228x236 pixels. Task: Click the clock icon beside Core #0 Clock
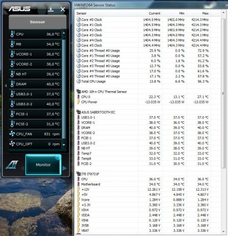coord(78,19)
